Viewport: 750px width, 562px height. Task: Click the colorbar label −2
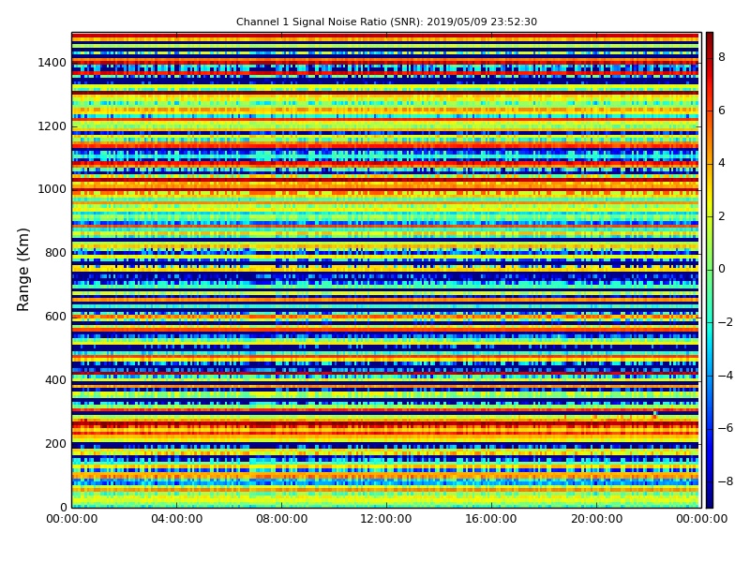726,322
